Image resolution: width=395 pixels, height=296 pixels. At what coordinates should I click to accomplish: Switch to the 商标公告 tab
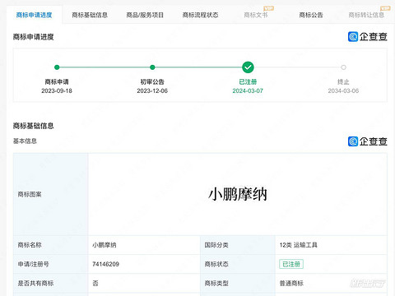pyautogui.click(x=311, y=15)
